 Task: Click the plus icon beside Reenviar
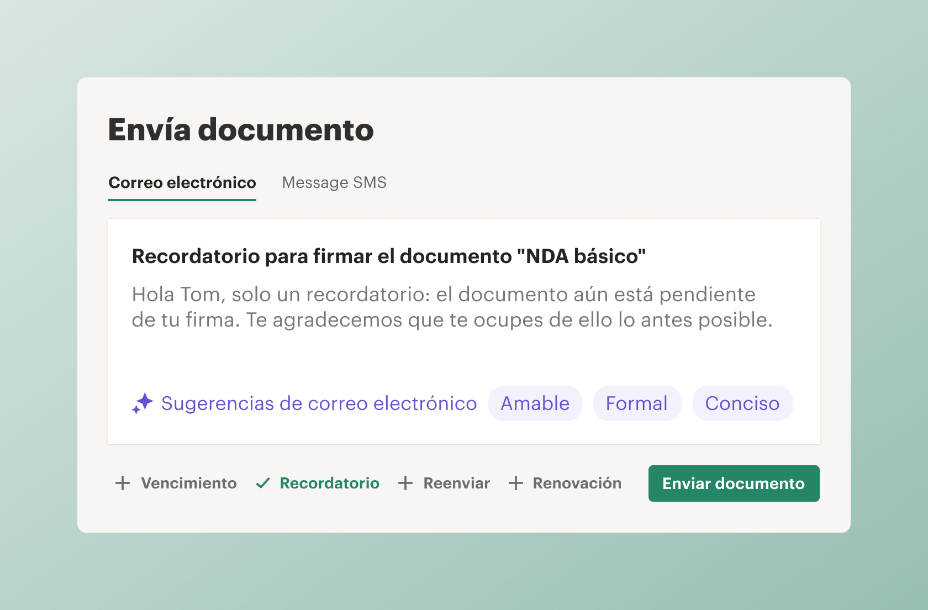click(x=405, y=483)
